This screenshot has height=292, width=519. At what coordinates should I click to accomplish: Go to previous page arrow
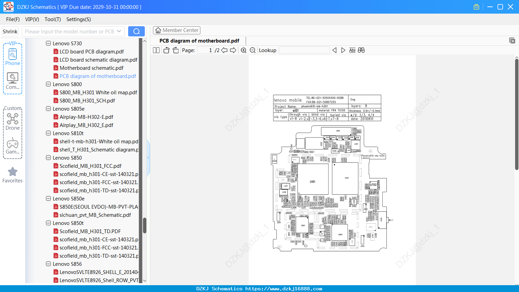tap(224, 50)
